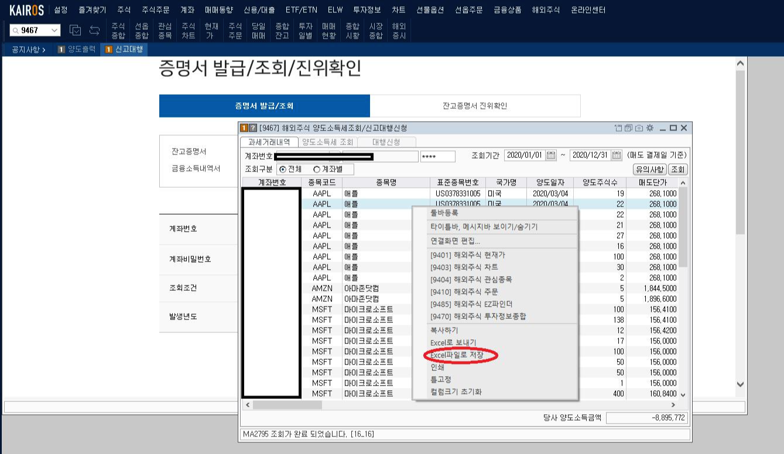Viewport: 784px width, 454px height.
Task: Click the help question mark icon in the dialog title bar
Action: point(253,128)
